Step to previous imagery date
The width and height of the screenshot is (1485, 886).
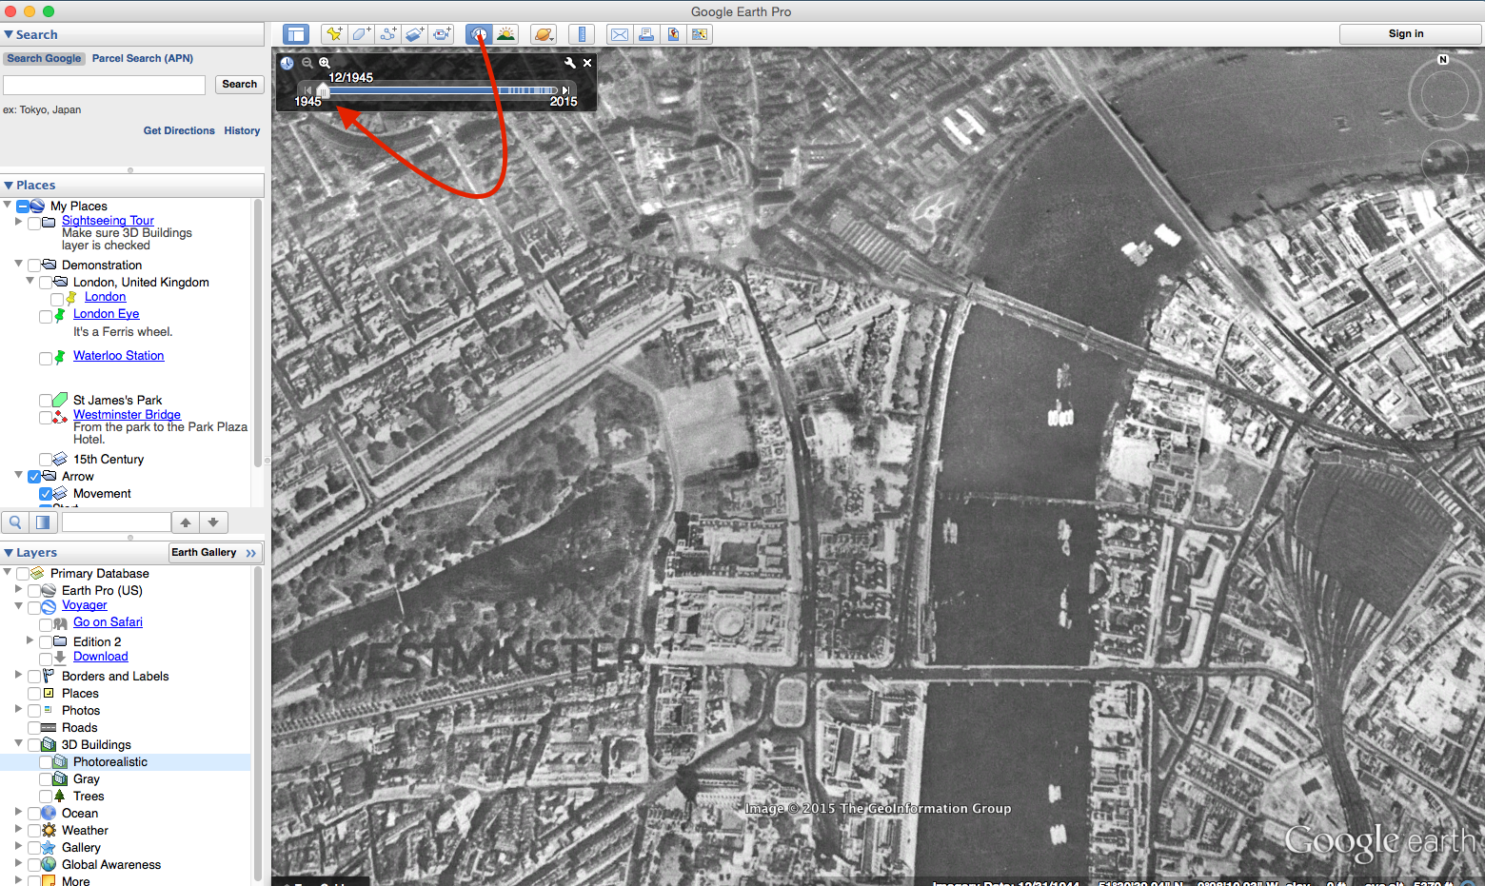pyautogui.click(x=307, y=90)
